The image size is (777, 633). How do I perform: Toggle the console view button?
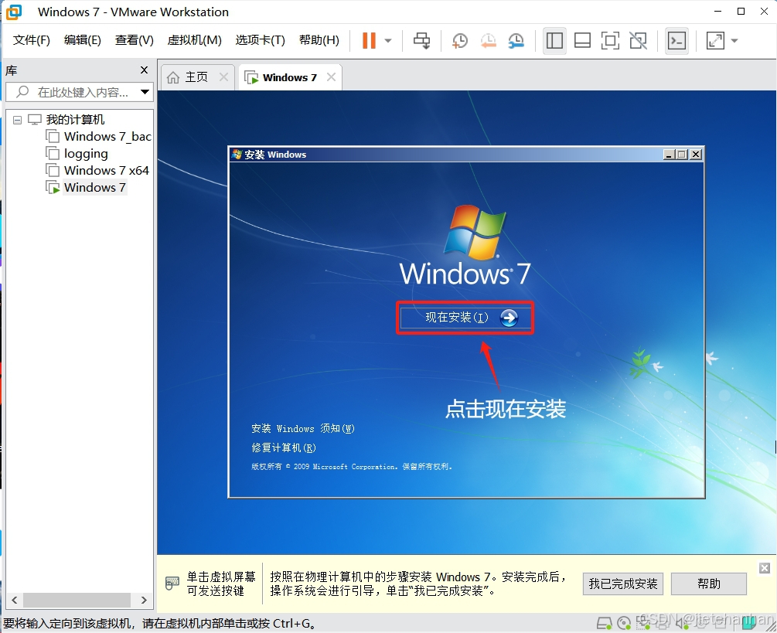click(x=676, y=41)
